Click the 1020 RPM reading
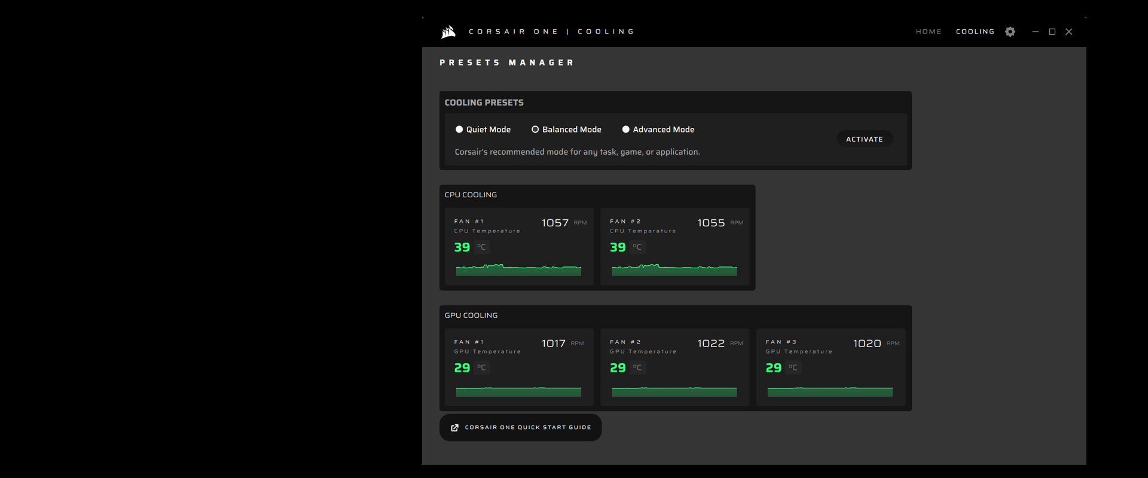 click(876, 344)
